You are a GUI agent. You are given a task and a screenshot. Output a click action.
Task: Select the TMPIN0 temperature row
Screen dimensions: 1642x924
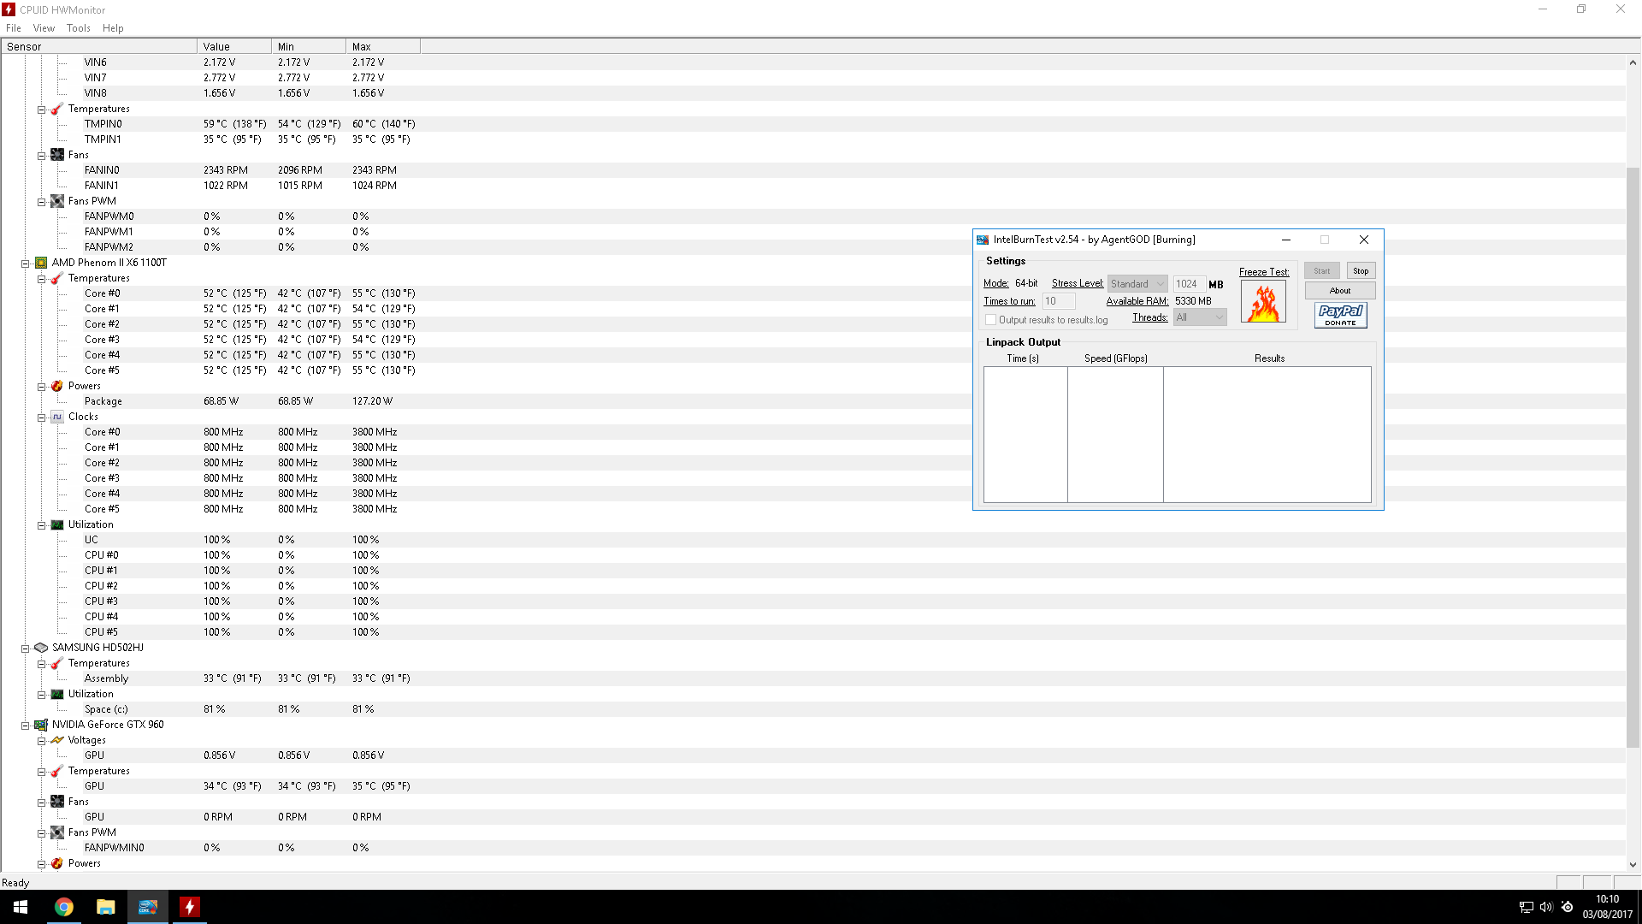(x=812, y=124)
